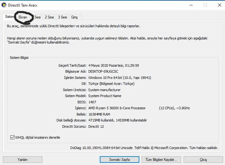This screenshot has height=165, width=225.
Task: Click the Dil label
Action: tap(84, 84)
